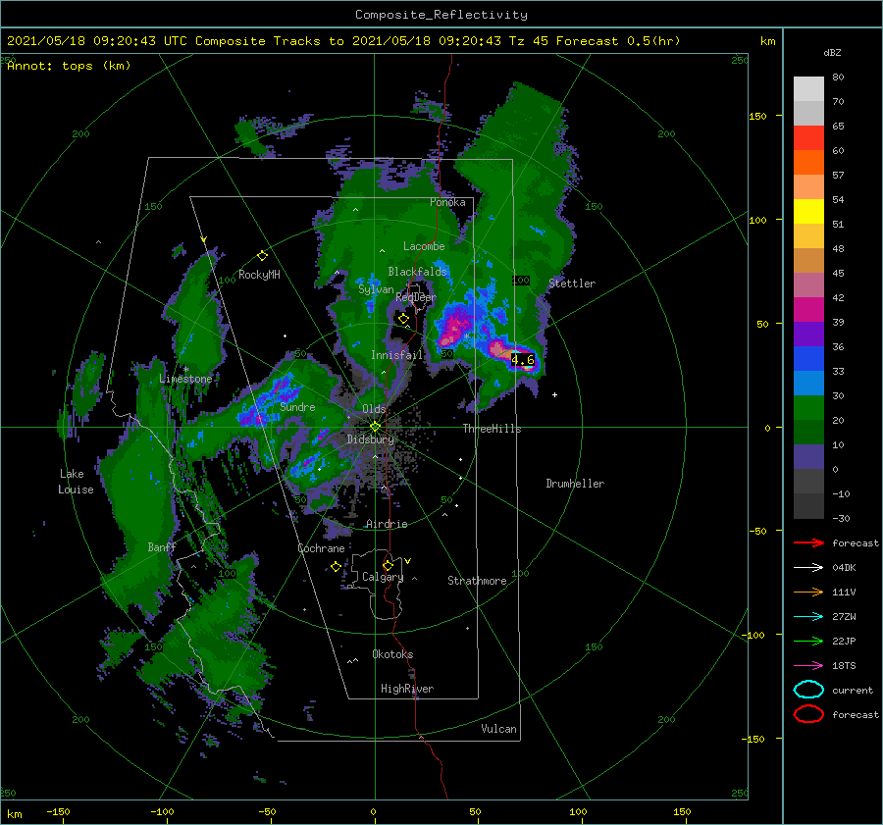Click the Limestone label
This screenshot has width=883, height=825.
coord(185,379)
